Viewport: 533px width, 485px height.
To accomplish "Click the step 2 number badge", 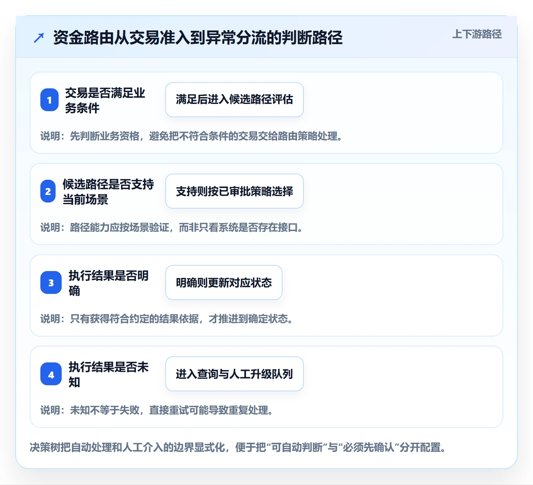I will [48, 191].
